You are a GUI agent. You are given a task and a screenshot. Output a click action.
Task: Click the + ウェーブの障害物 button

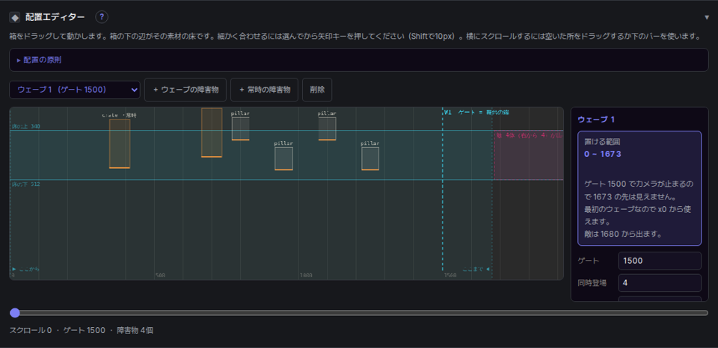tap(185, 90)
